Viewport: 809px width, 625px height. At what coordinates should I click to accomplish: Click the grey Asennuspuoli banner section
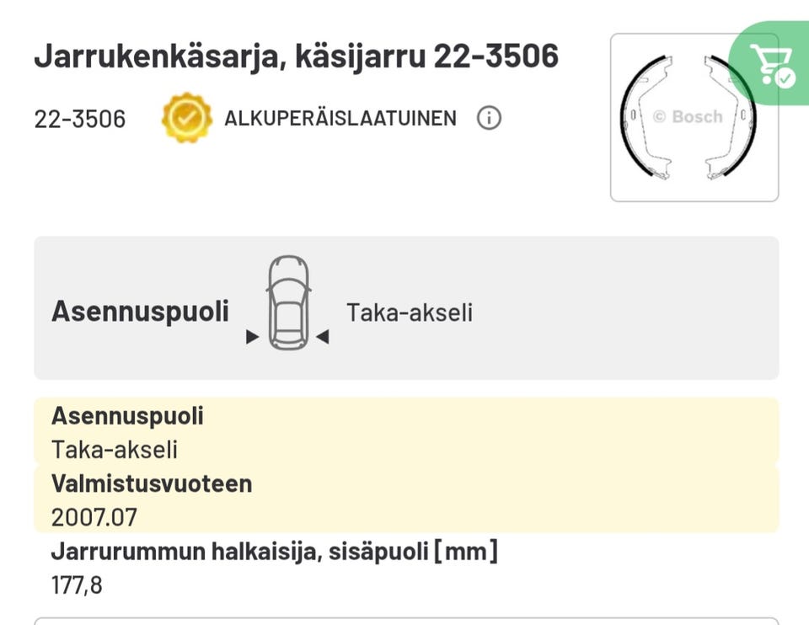[404, 307]
